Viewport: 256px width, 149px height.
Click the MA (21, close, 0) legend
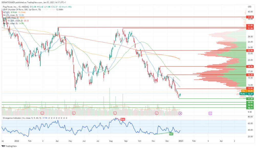point(10,15)
